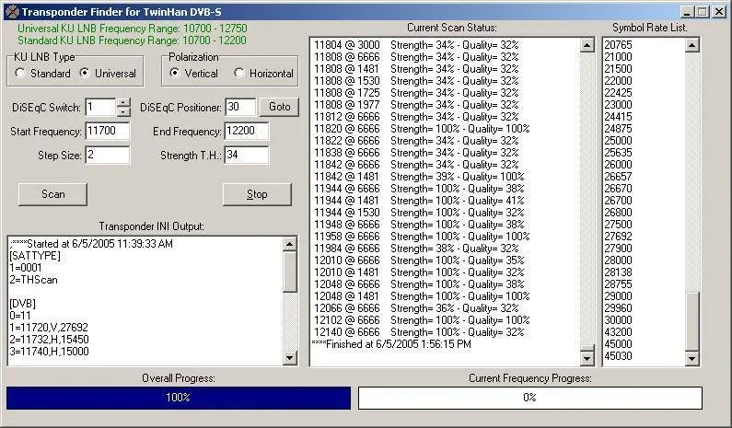Click the Strength T.H. input box
The width and height of the screenshot is (732, 428).
[247, 155]
